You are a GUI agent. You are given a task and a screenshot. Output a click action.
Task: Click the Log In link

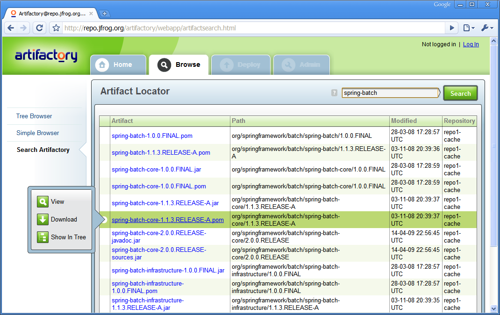pos(471,44)
